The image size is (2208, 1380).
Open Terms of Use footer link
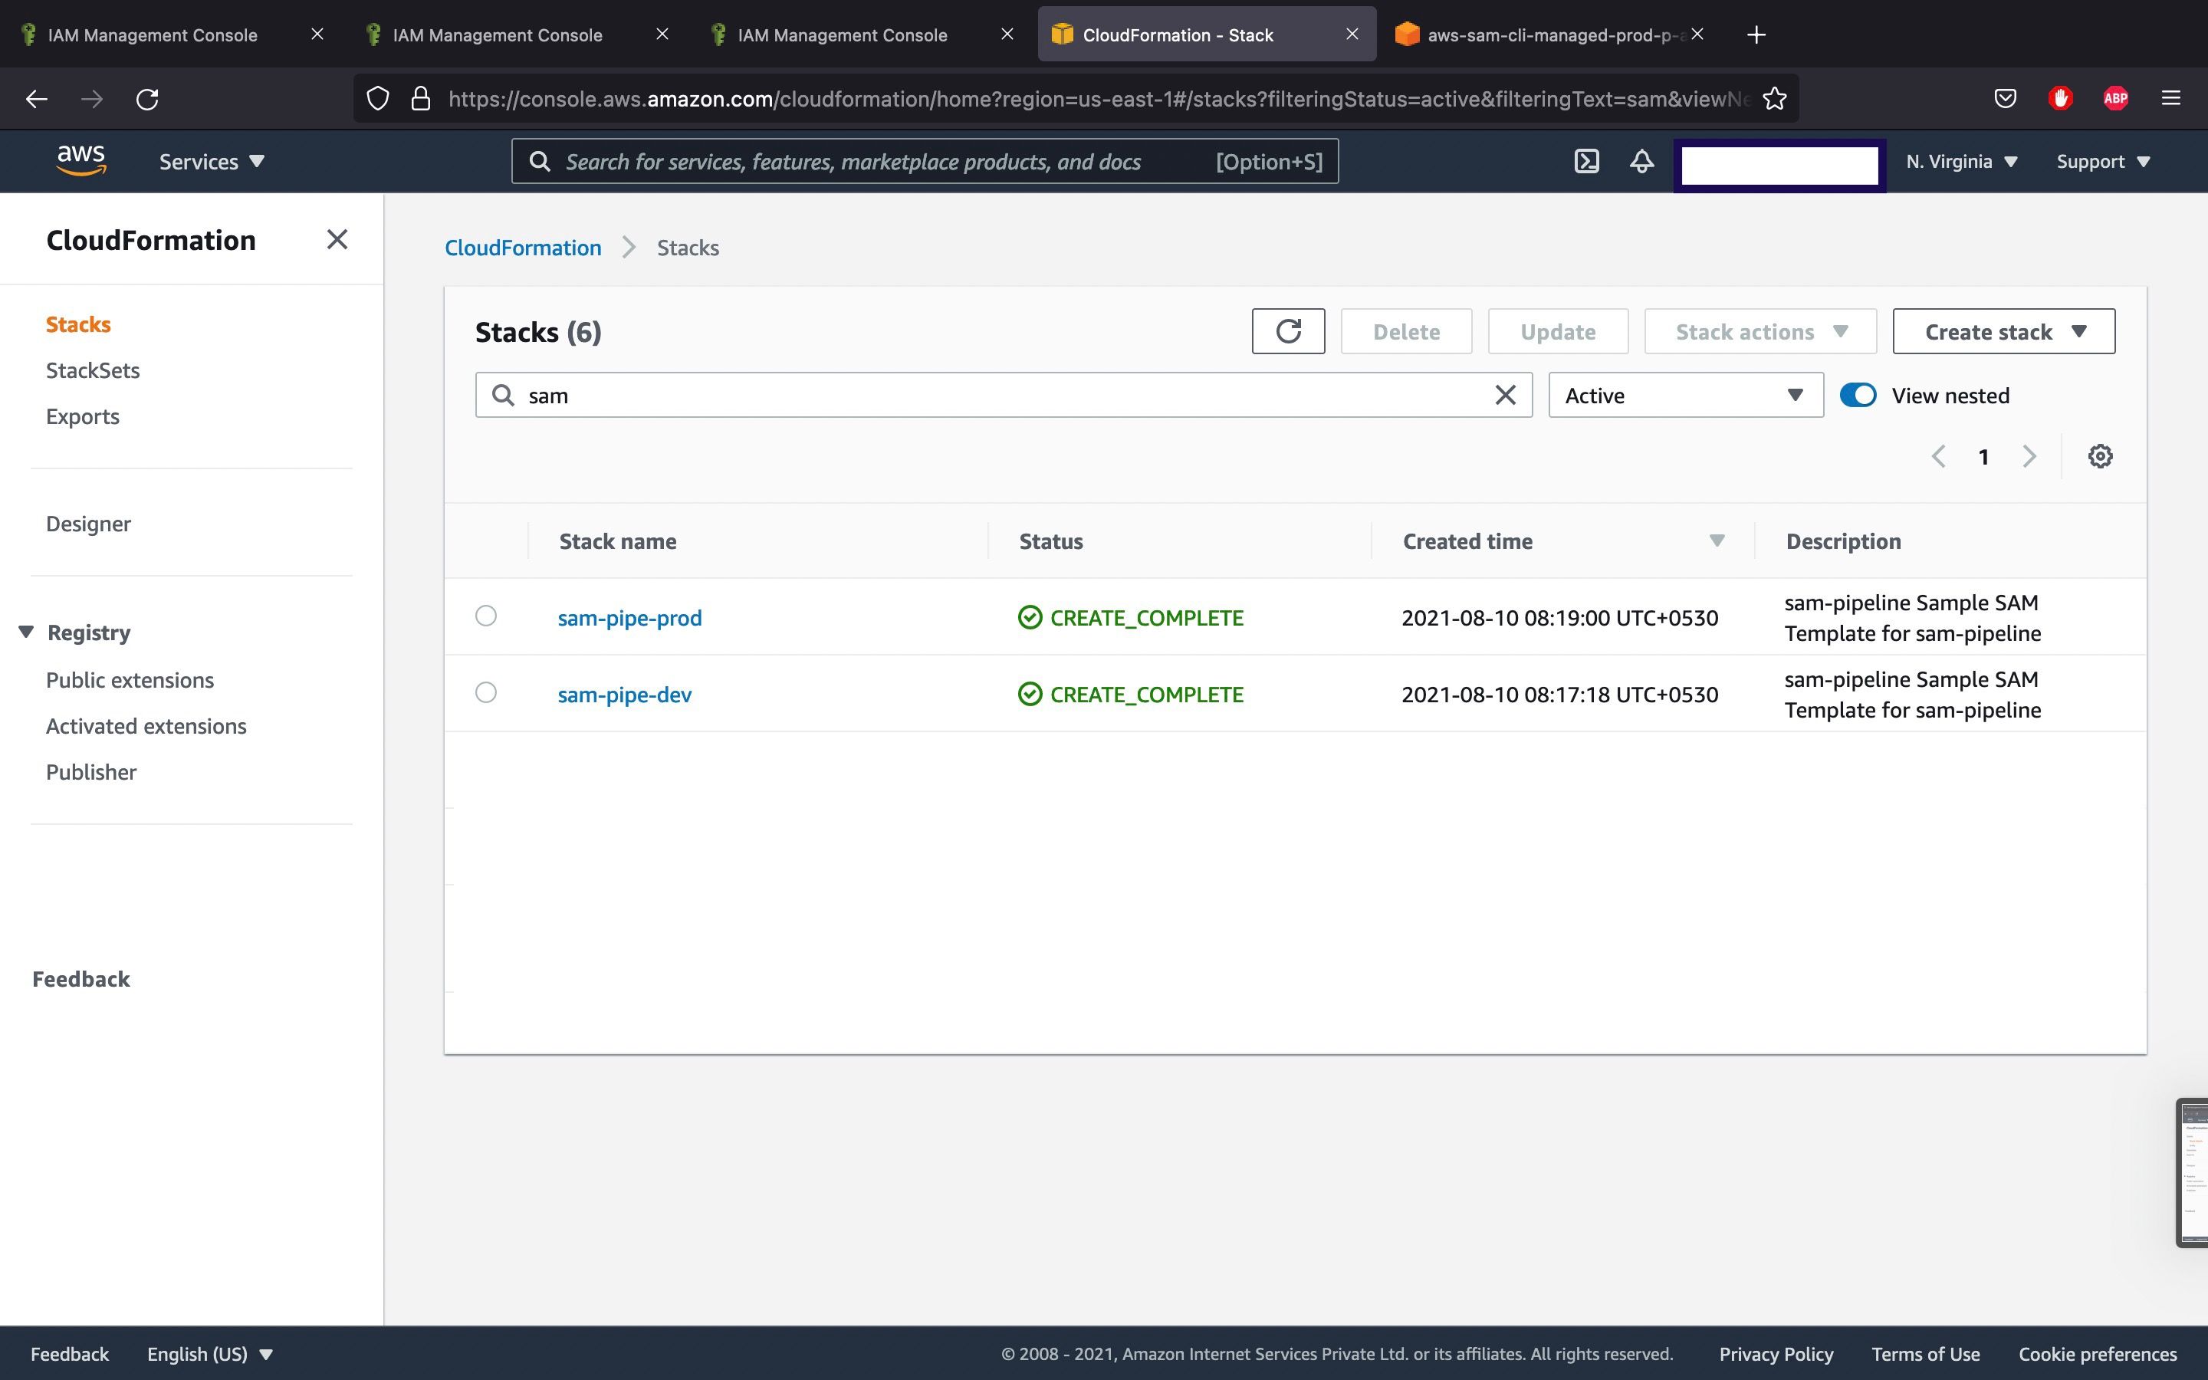point(1925,1353)
